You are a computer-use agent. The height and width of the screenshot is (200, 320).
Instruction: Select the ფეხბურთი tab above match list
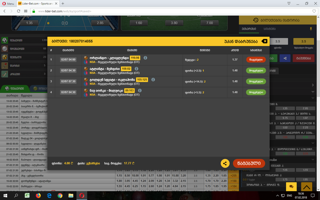(x=14, y=88)
